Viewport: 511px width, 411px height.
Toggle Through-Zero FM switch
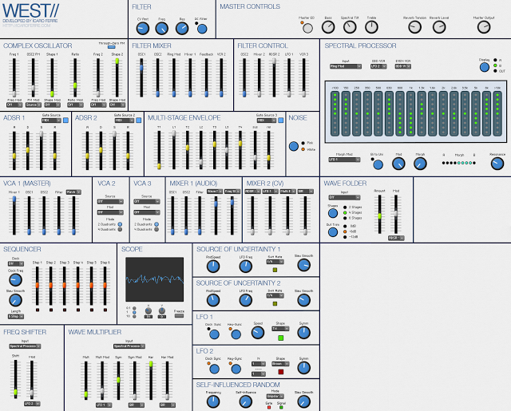(x=111, y=47)
